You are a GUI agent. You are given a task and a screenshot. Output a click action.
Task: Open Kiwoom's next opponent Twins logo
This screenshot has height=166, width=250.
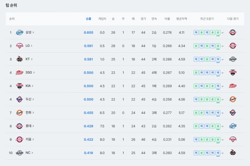pos(232,140)
